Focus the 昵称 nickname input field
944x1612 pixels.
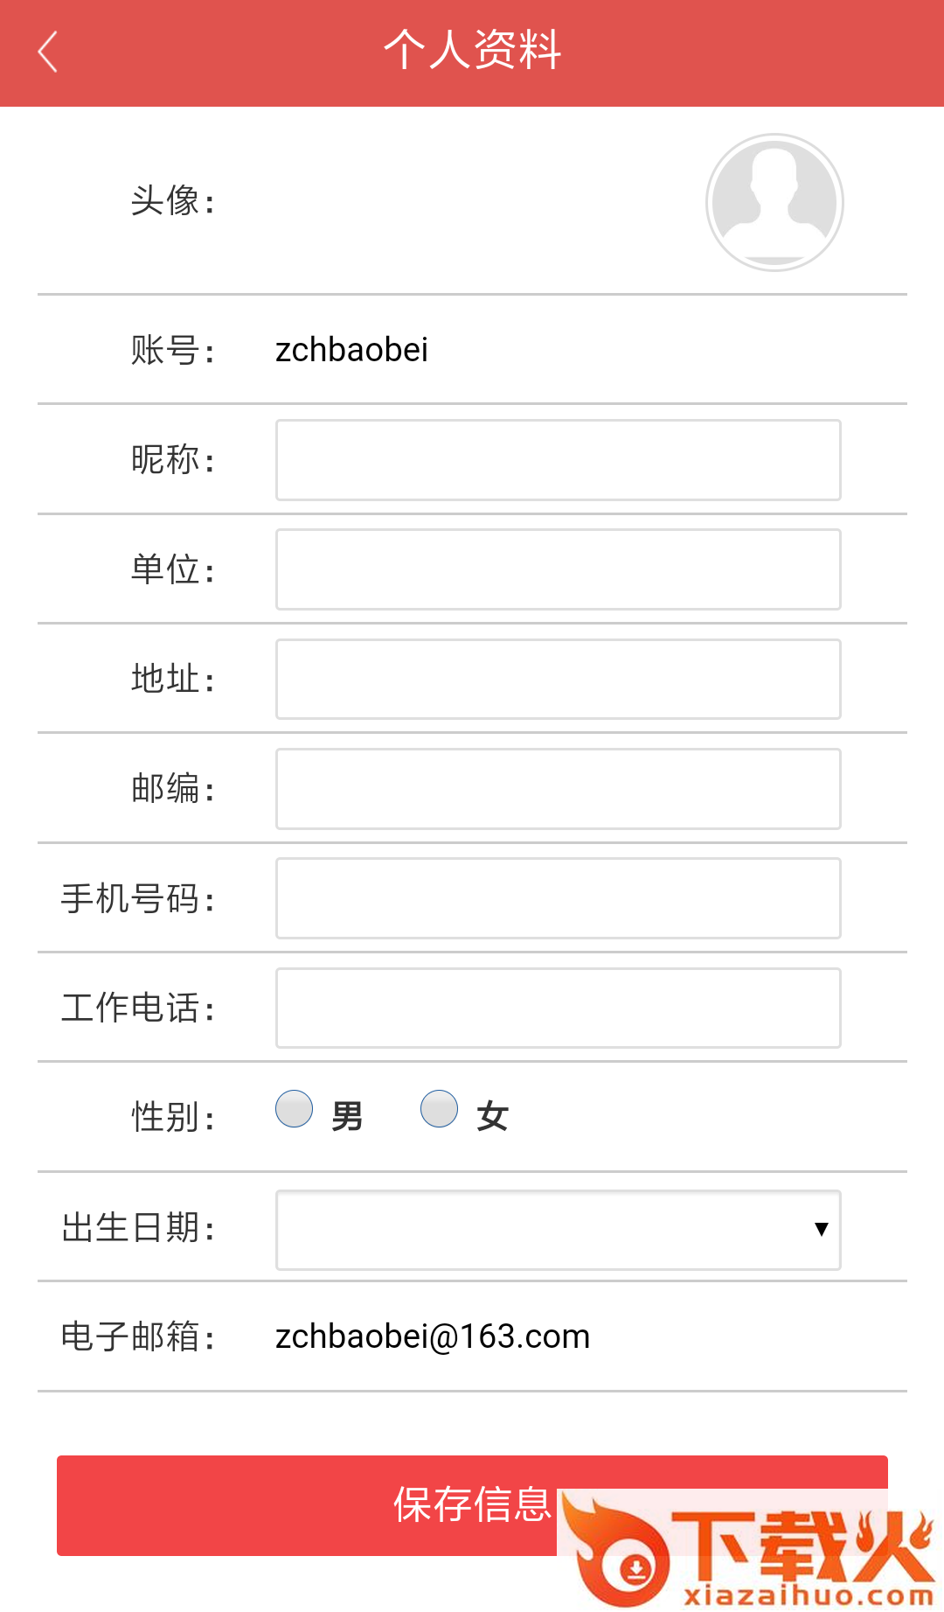(558, 460)
